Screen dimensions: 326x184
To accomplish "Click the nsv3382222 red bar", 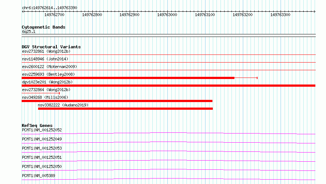I will 125,109.
